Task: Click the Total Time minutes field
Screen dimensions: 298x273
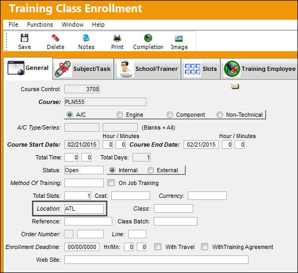Action: (x=86, y=157)
